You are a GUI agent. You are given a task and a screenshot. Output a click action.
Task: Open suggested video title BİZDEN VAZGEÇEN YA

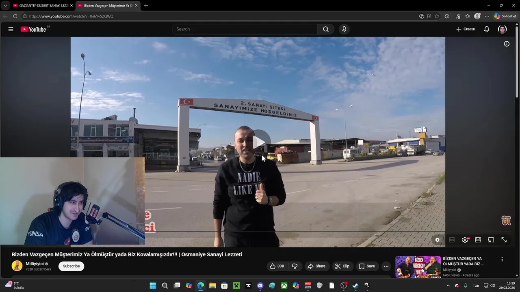point(463,261)
